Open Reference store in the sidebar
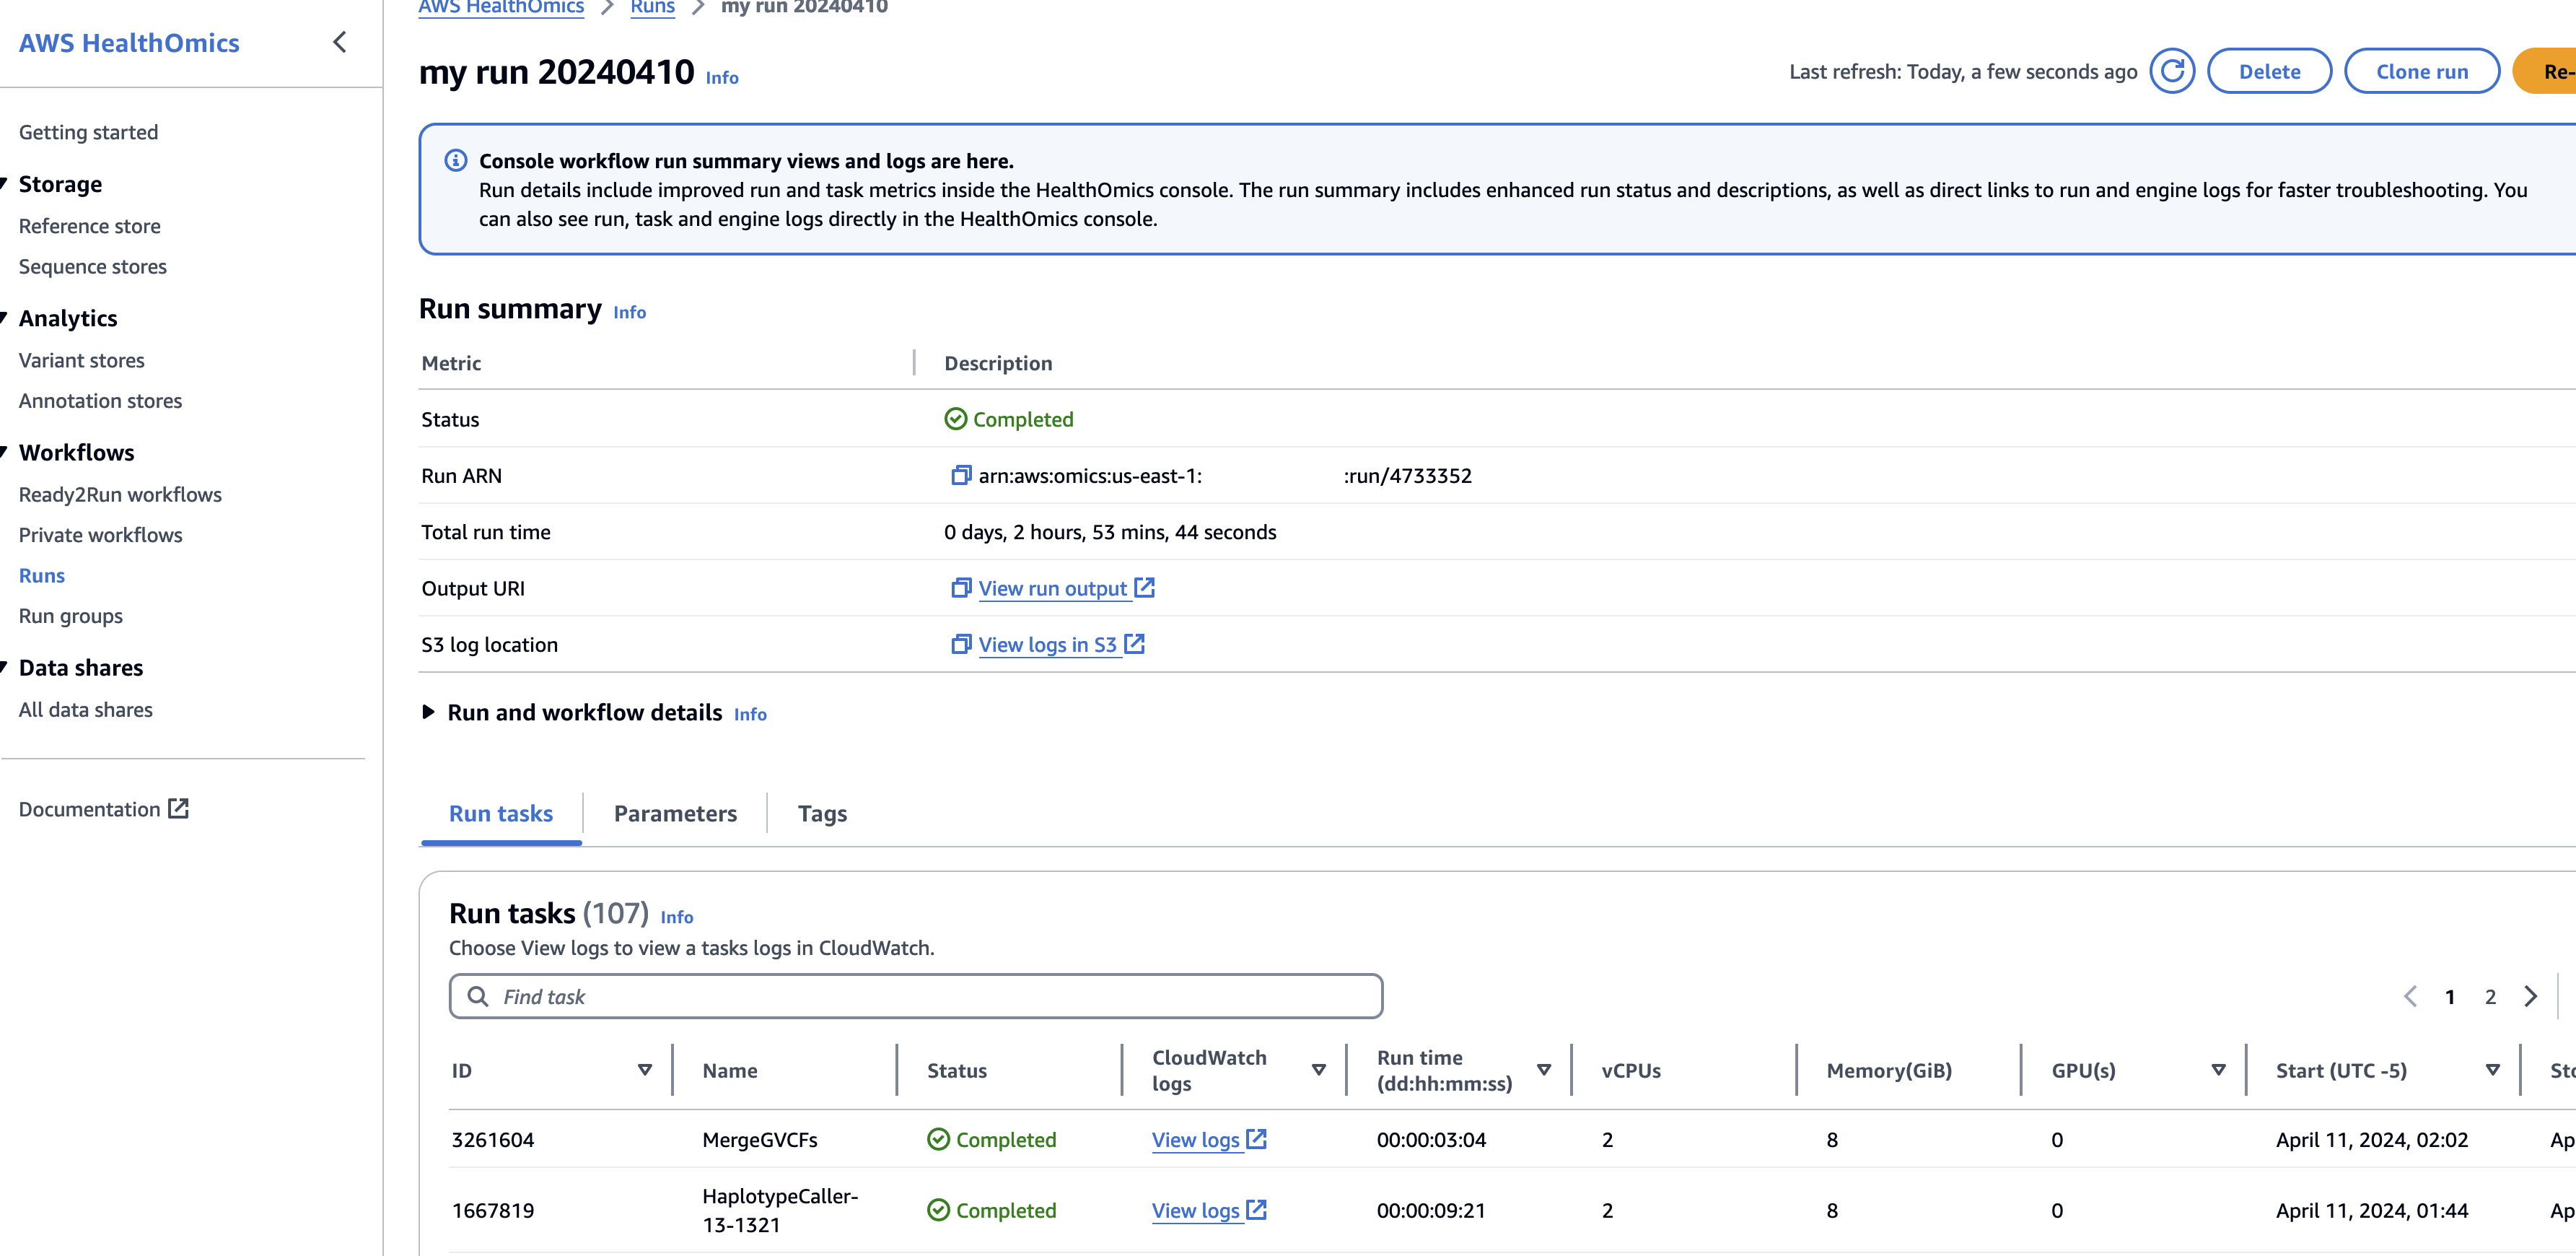This screenshot has width=2576, height=1256. 89,226
